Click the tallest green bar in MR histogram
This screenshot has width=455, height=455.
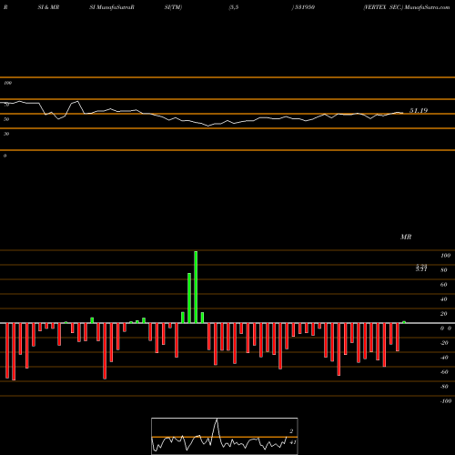pyautogui.click(x=196, y=287)
